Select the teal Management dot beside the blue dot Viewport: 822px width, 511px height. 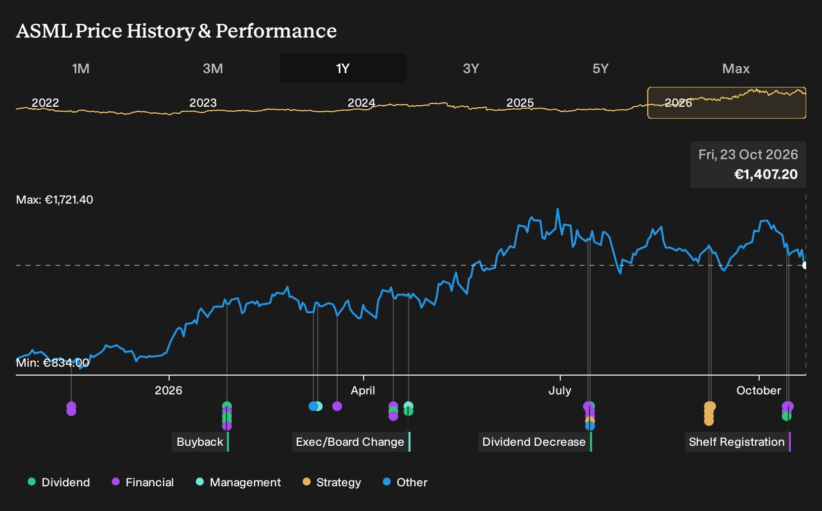pyautogui.click(x=319, y=406)
